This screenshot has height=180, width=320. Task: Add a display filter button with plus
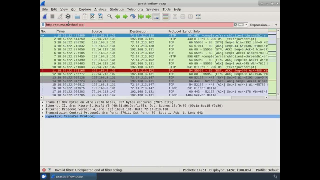click(x=276, y=25)
